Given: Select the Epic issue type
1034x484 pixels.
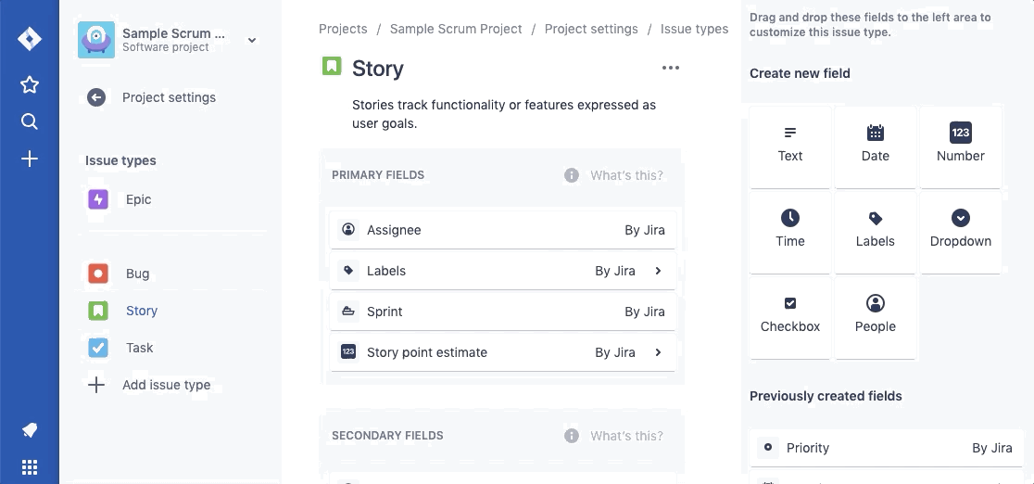Looking at the screenshot, I should pos(138,199).
